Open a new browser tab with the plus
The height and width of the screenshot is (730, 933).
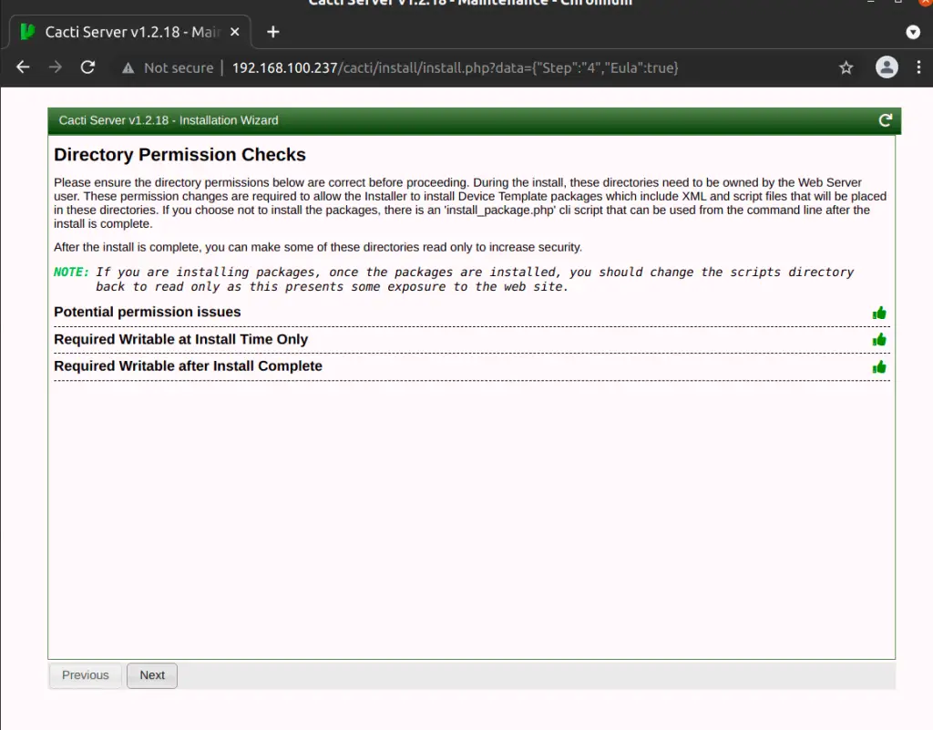272,30
